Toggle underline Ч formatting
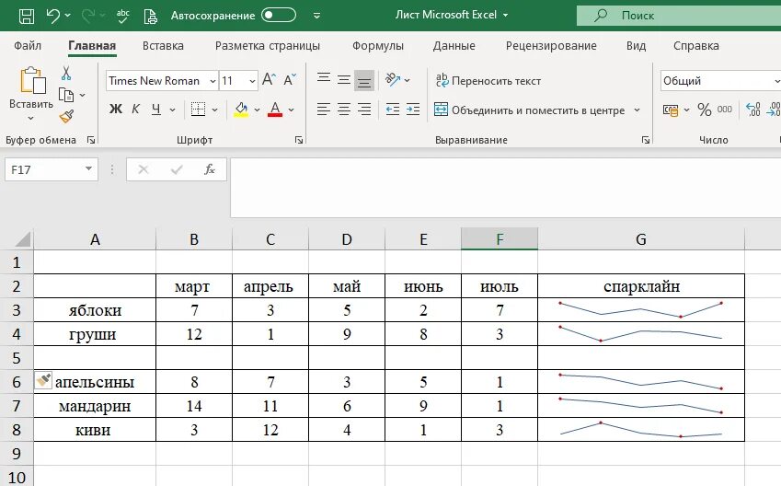This screenshot has width=781, height=486. 156,110
